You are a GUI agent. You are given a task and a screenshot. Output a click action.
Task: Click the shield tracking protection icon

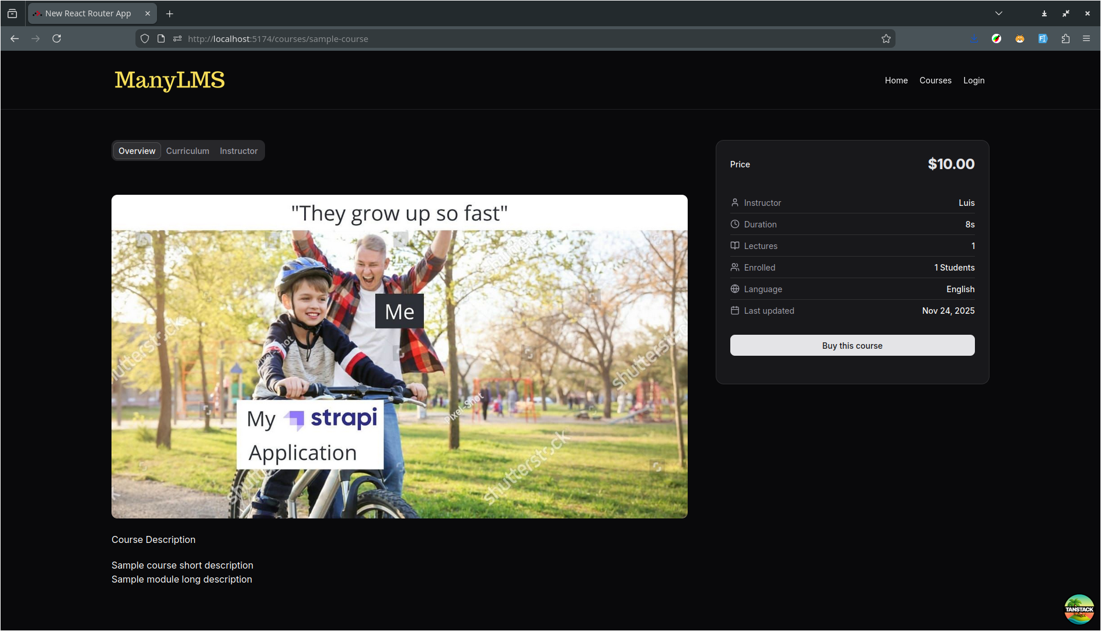point(145,38)
